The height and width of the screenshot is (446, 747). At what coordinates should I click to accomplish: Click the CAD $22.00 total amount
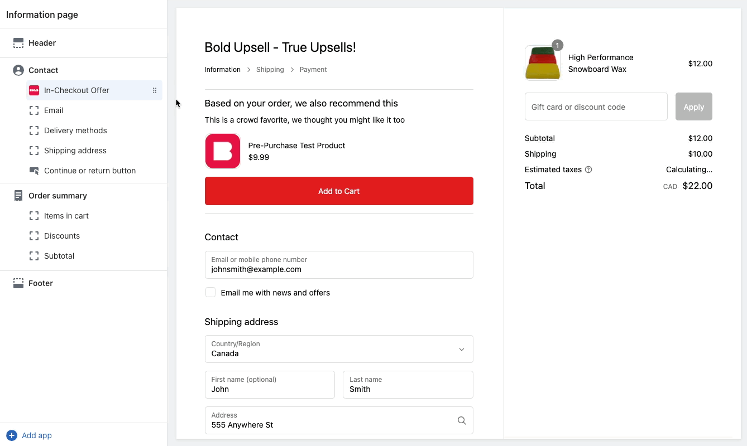coord(688,186)
